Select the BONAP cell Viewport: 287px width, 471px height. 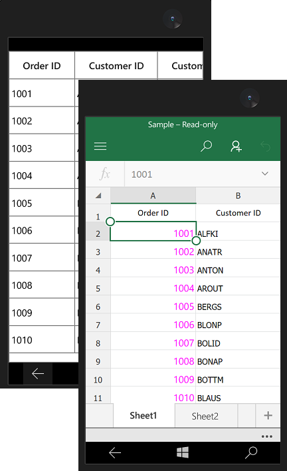(x=238, y=359)
